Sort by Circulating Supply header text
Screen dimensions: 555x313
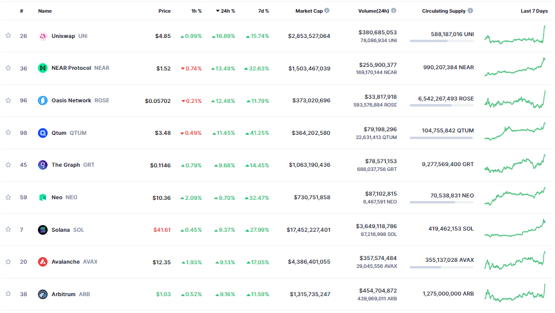[444, 11]
